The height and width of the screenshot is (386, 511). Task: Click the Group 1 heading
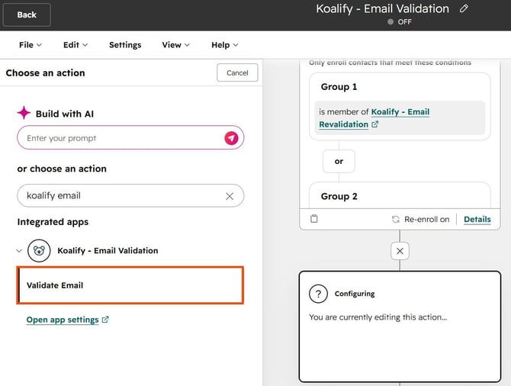point(339,87)
